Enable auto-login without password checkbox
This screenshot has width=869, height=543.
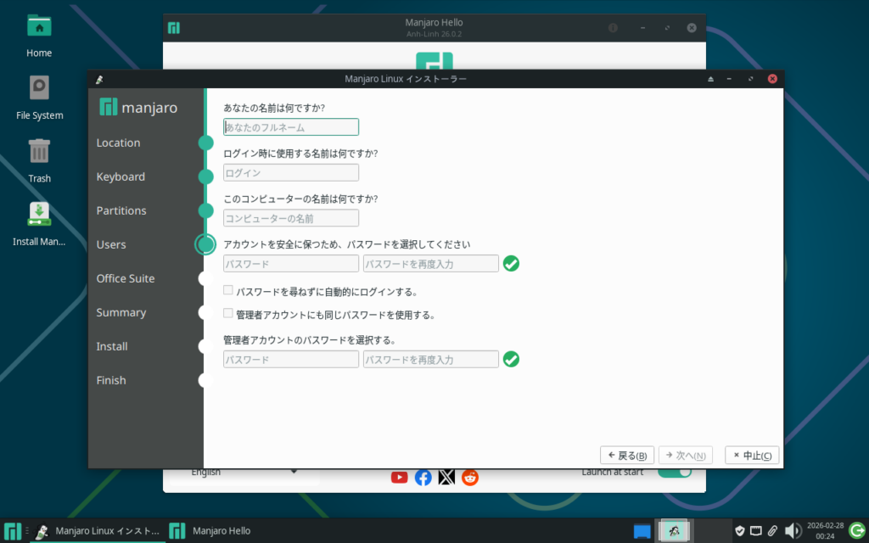pyautogui.click(x=227, y=291)
